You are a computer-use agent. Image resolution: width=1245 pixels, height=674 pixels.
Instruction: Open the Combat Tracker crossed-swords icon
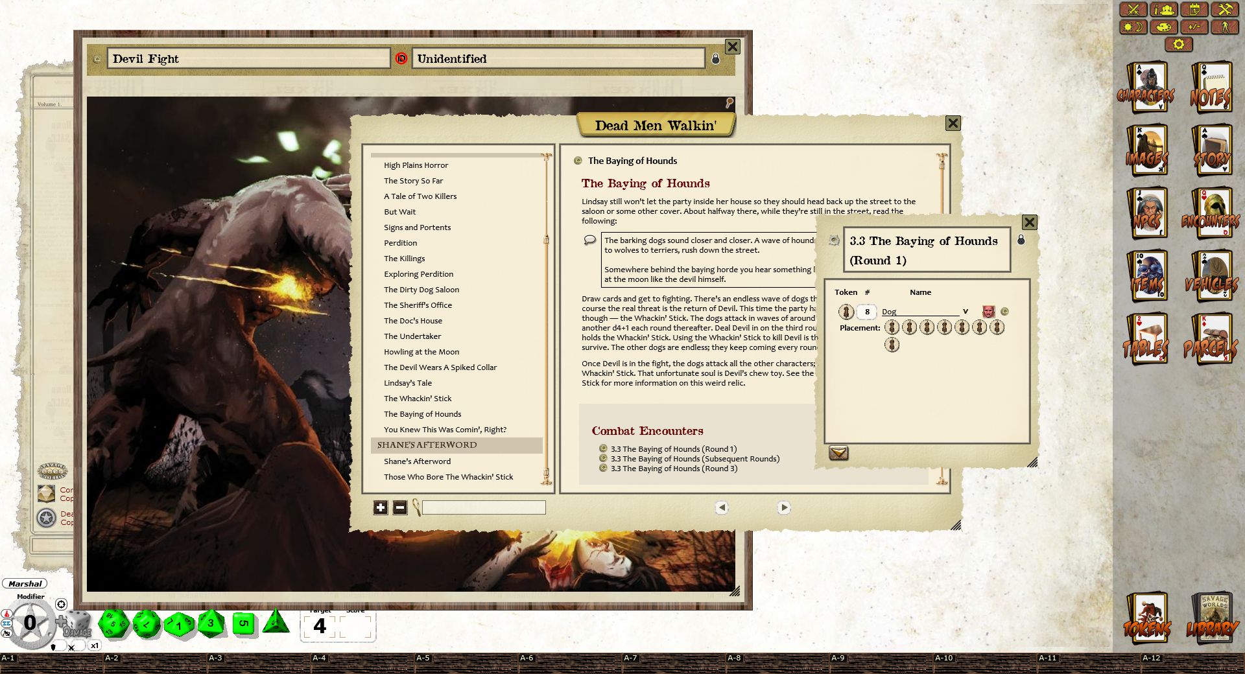pyautogui.click(x=1133, y=9)
